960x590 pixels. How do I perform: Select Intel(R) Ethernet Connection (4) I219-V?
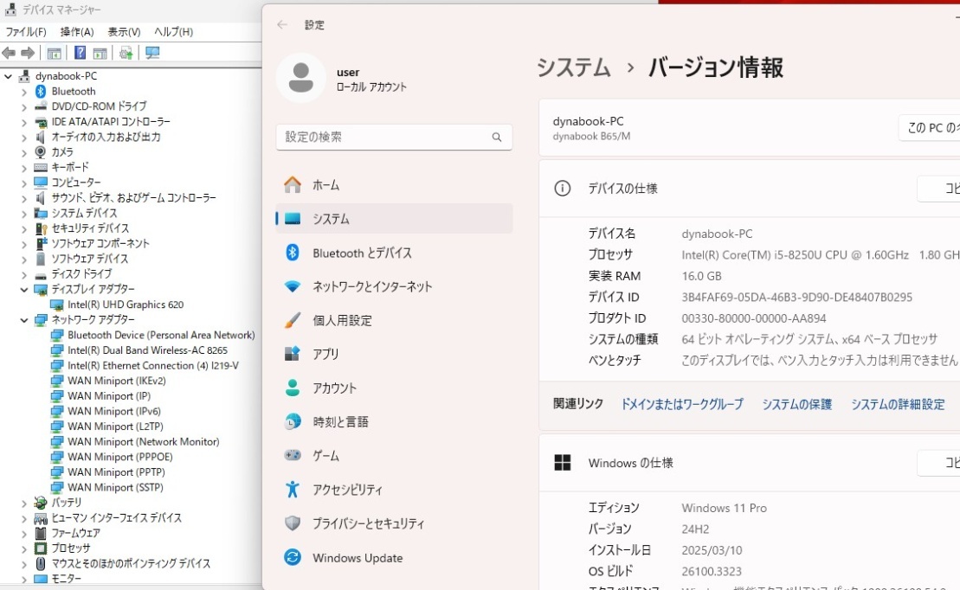pyautogui.click(x=153, y=365)
